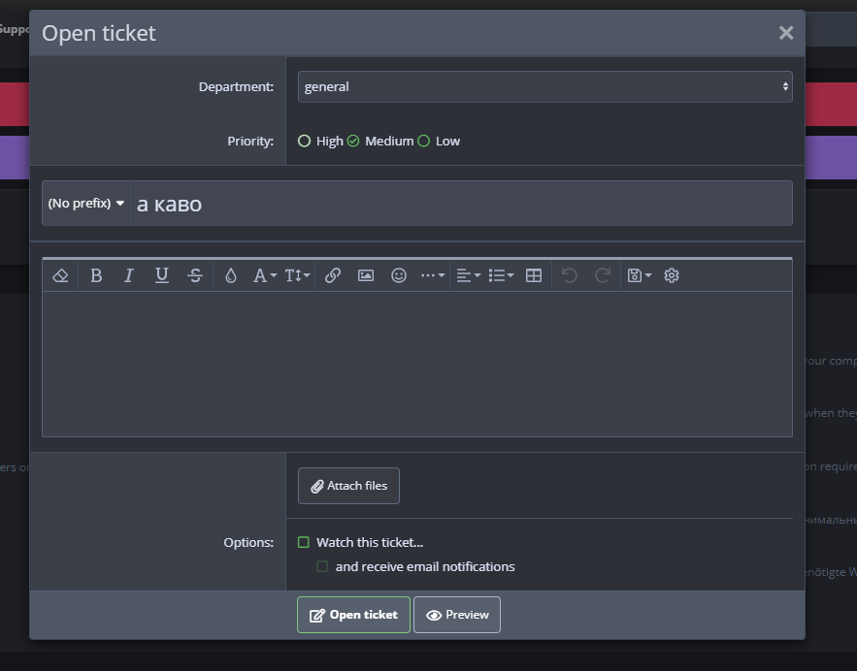857x671 pixels.
Task: Insert an image into the message
Action: [x=366, y=275]
